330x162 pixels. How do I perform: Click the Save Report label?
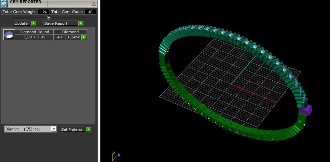click(x=61, y=23)
